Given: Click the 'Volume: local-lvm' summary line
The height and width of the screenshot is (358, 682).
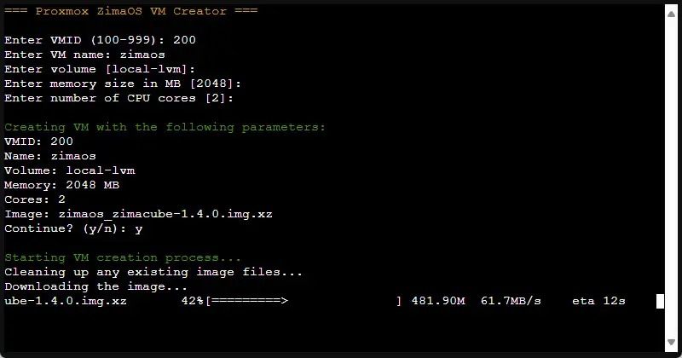Looking at the screenshot, I should click(x=70, y=170).
